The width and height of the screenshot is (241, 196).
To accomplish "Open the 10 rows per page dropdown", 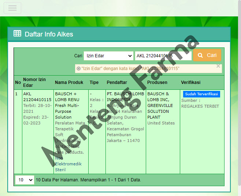I will click(x=25, y=180).
